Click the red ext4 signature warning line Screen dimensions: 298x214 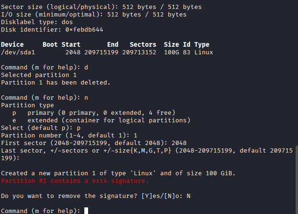74,181
